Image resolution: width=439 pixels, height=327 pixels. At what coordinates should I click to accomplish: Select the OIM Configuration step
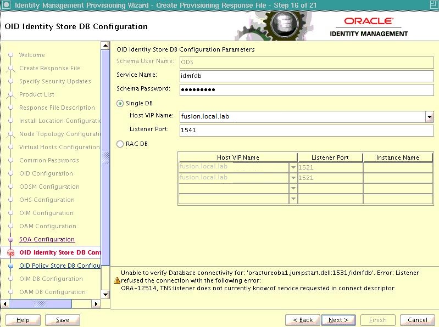(x=47, y=213)
